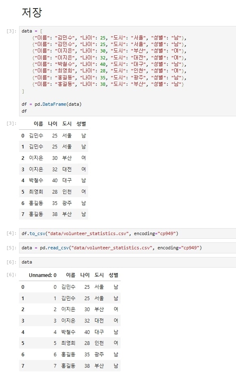The width and height of the screenshot is (236, 375).
Task: Click age "28" cell in Out[6] table
Action: click(87, 343)
